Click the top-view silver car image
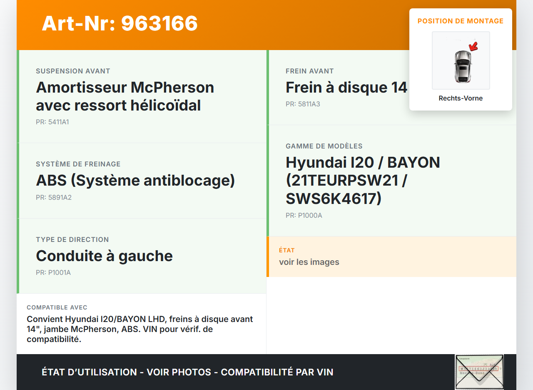This screenshot has height=390, width=533. click(x=462, y=66)
